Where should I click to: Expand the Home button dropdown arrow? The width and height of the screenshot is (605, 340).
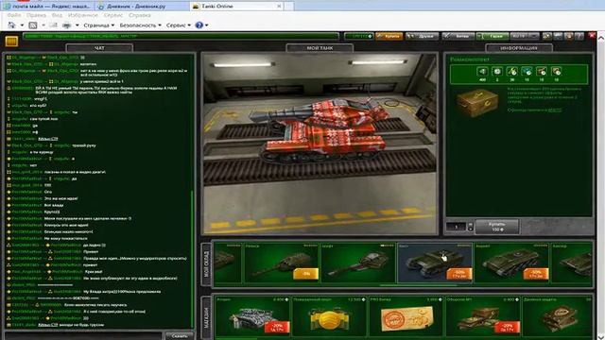22,25
